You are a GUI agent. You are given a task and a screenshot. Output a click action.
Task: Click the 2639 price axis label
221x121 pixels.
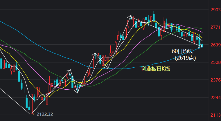(x=216, y=45)
